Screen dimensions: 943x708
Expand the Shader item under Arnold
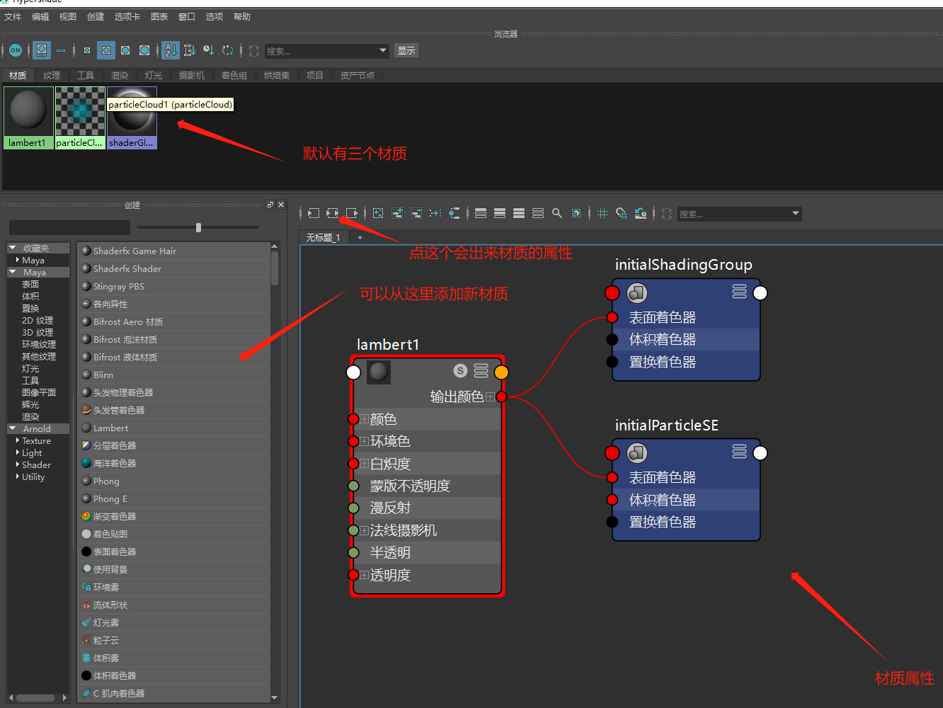pyautogui.click(x=18, y=464)
